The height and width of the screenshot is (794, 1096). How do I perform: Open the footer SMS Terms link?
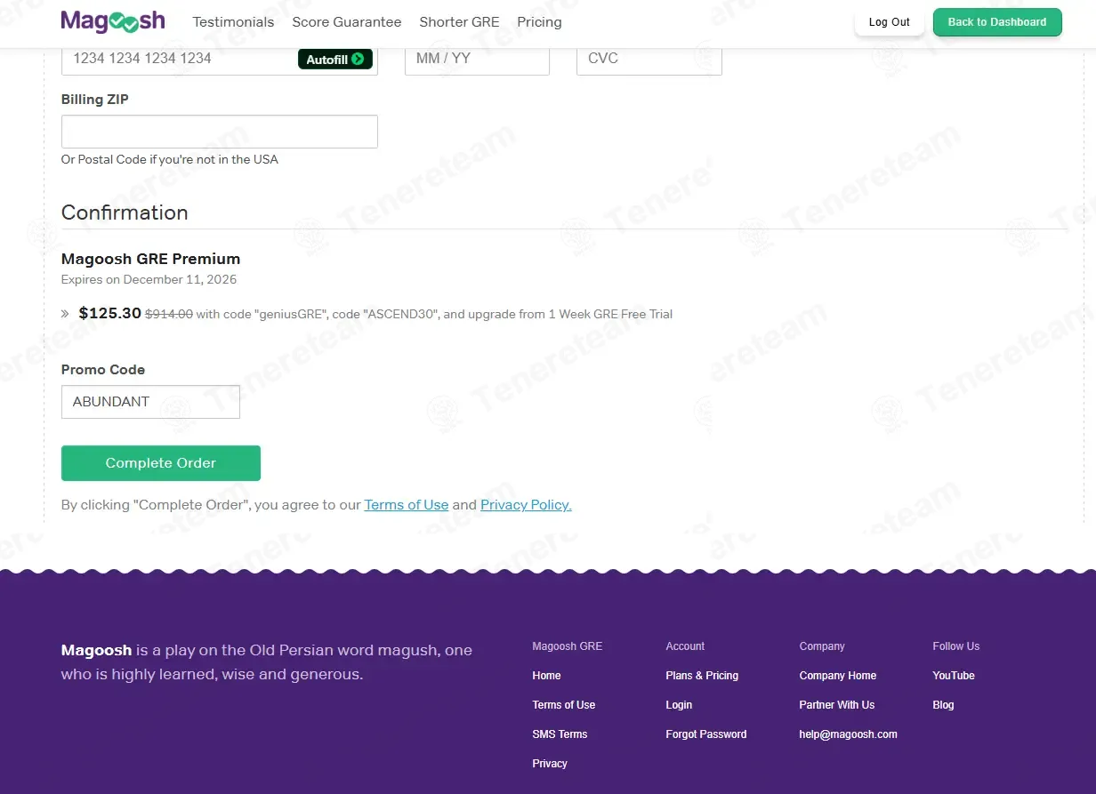560,734
